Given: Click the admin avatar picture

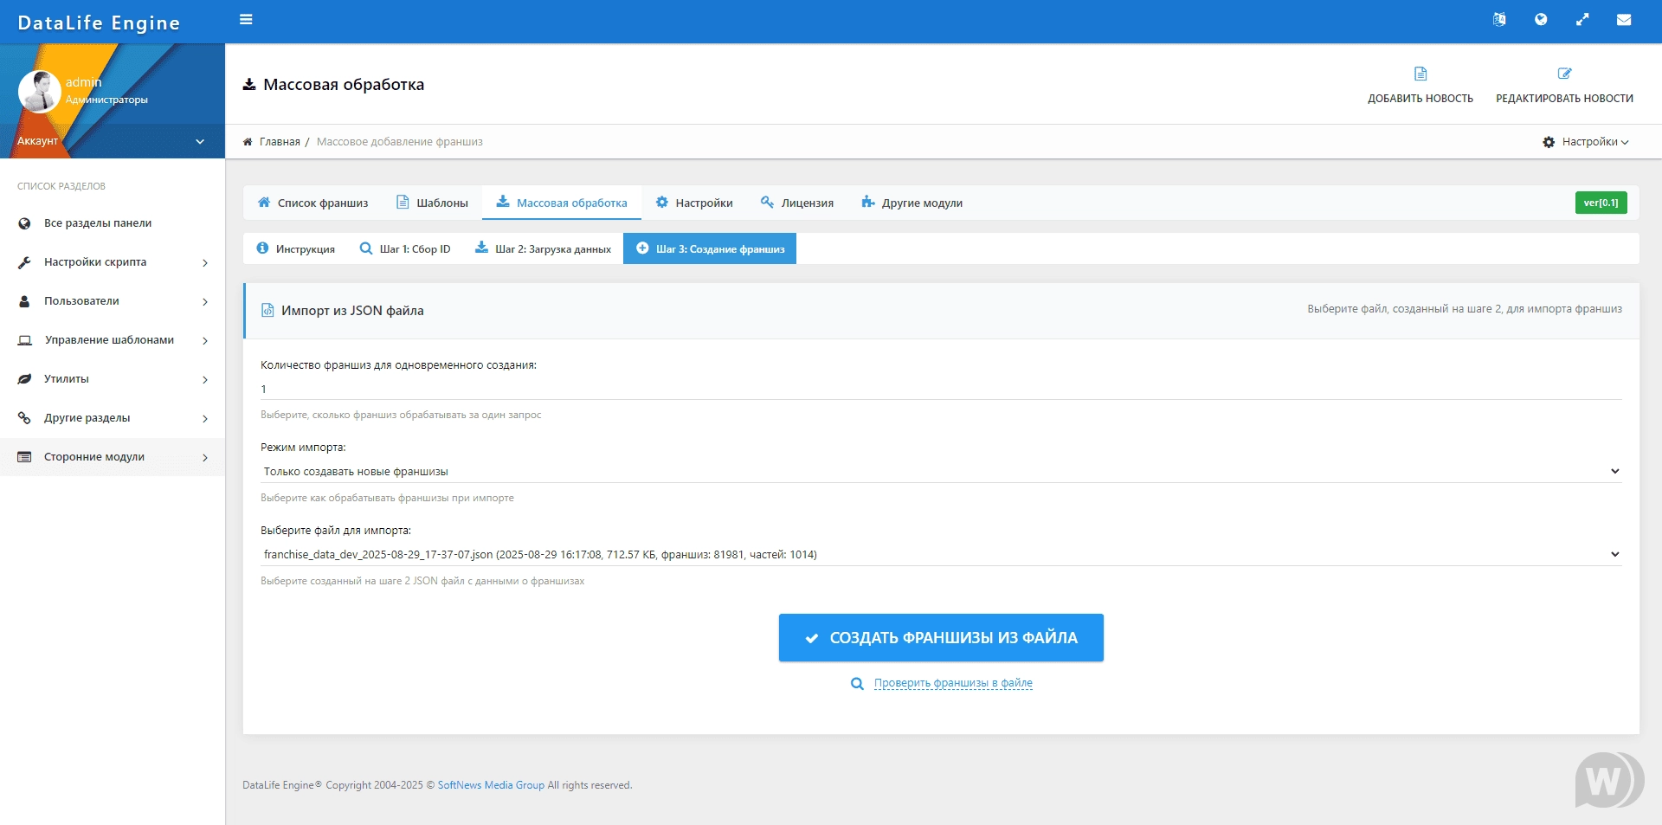Looking at the screenshot, I should point(39,92).
